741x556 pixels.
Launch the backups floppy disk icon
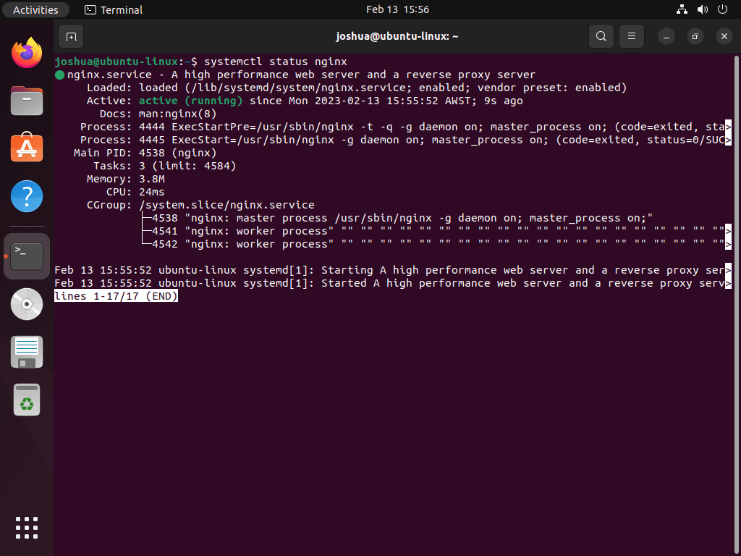tap(26, 352)
